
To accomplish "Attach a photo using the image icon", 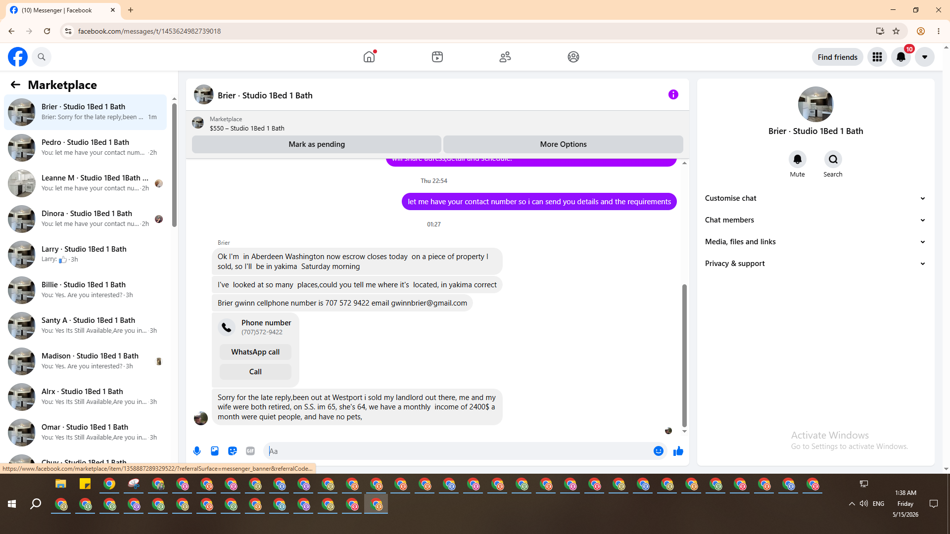I will click(215, 451).
